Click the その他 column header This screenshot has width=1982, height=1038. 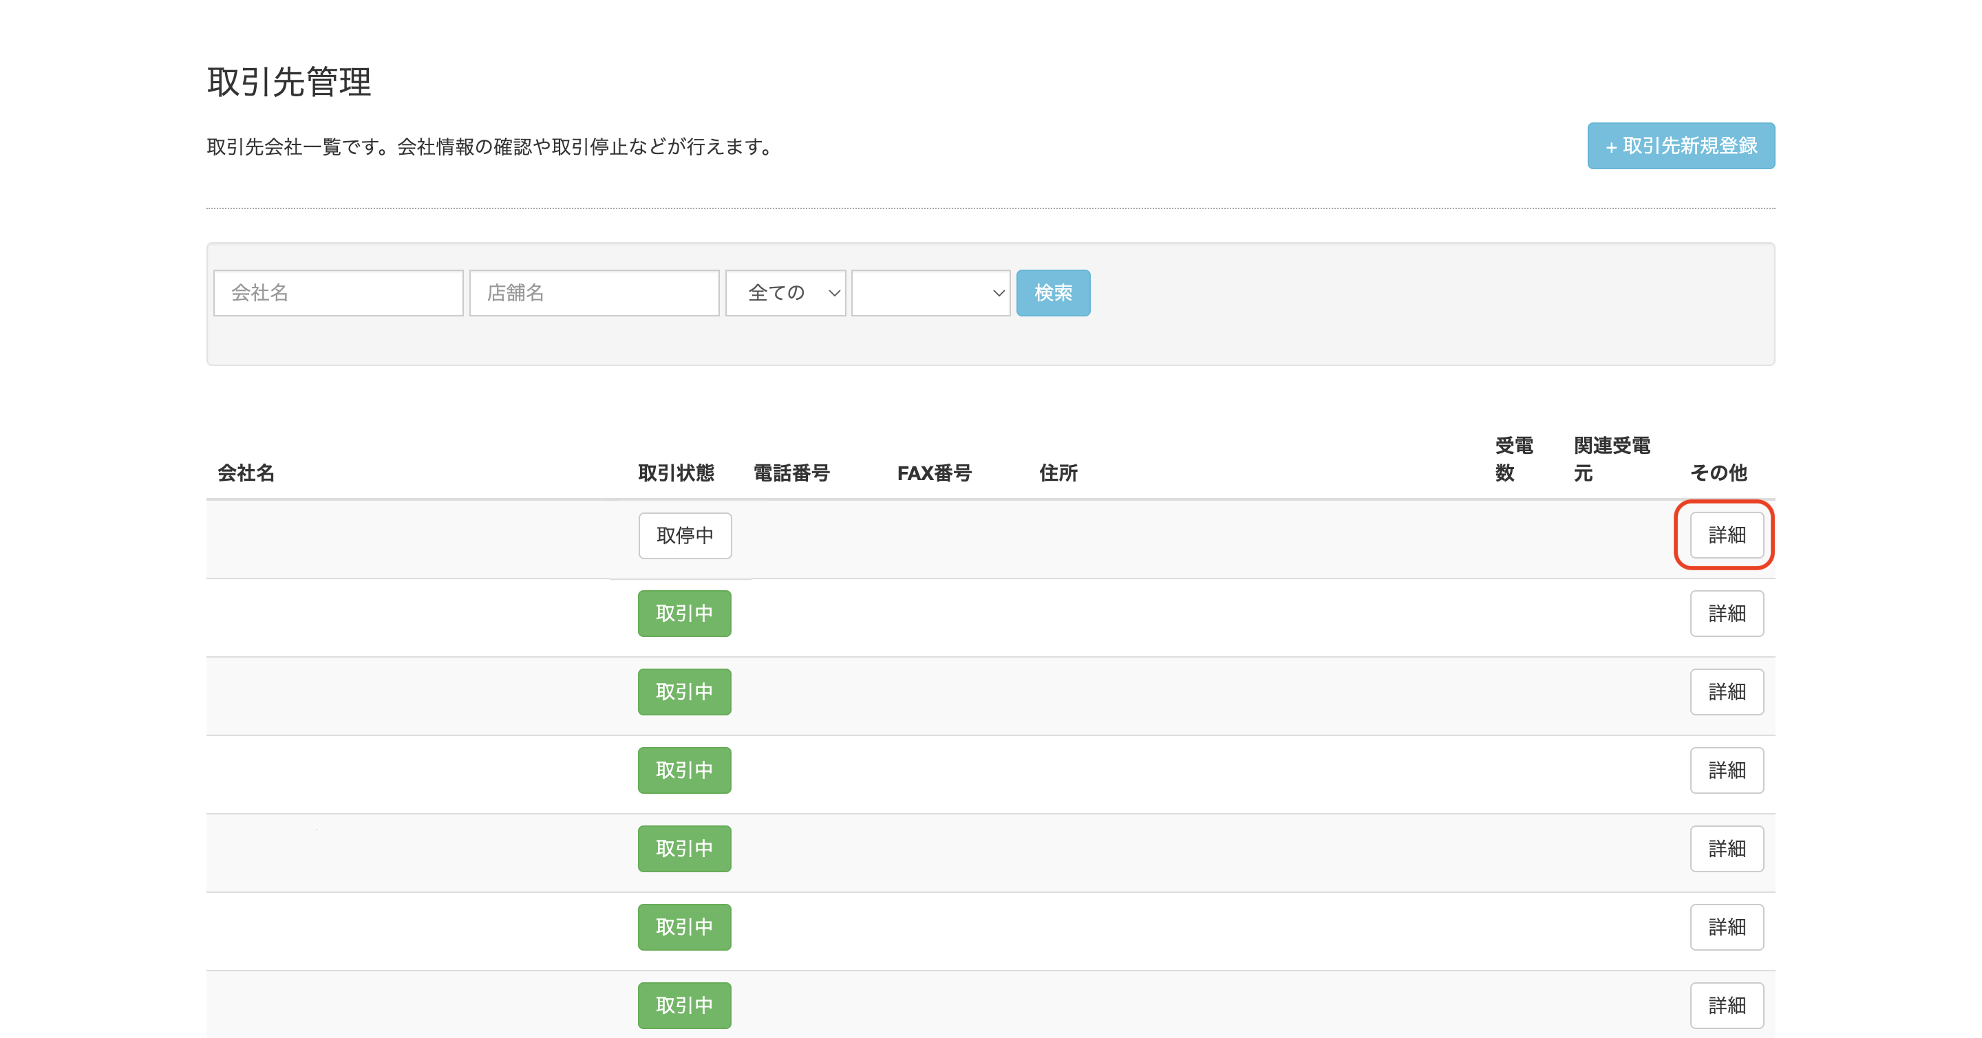[1718, 473]
